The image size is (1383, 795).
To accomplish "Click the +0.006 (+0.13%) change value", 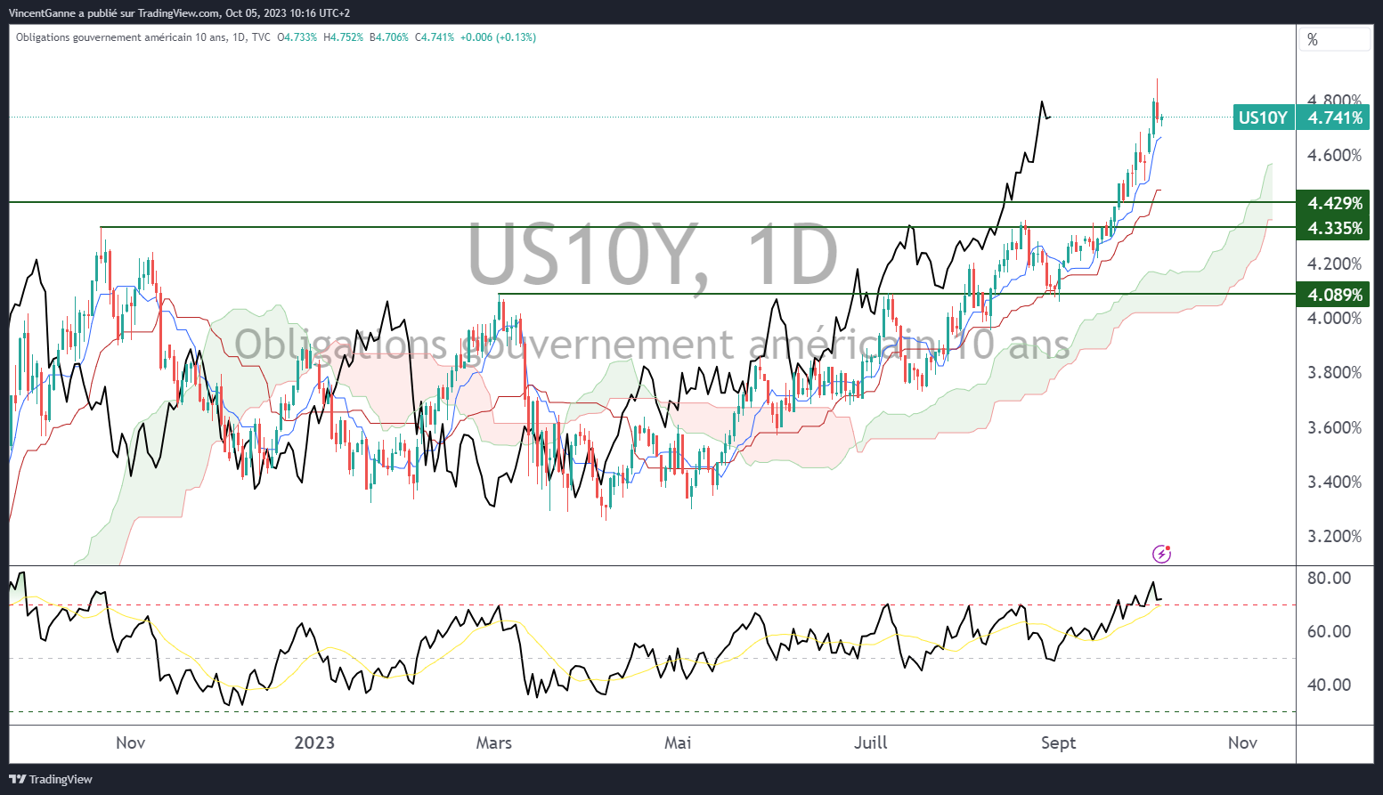I will tap(498, 37).
